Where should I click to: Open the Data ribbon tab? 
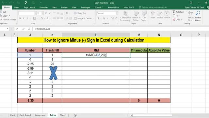click(55, 8)
